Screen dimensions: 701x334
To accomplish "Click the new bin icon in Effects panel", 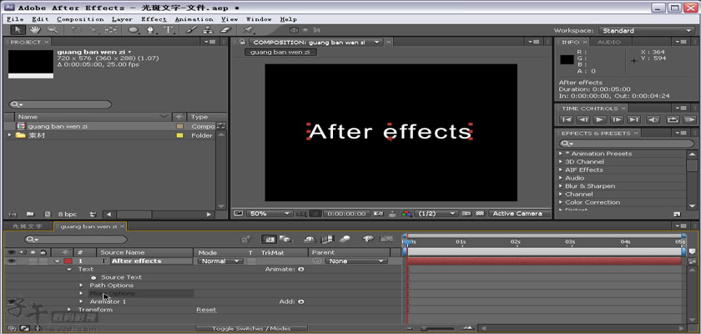I will click(x=677, y=214).
